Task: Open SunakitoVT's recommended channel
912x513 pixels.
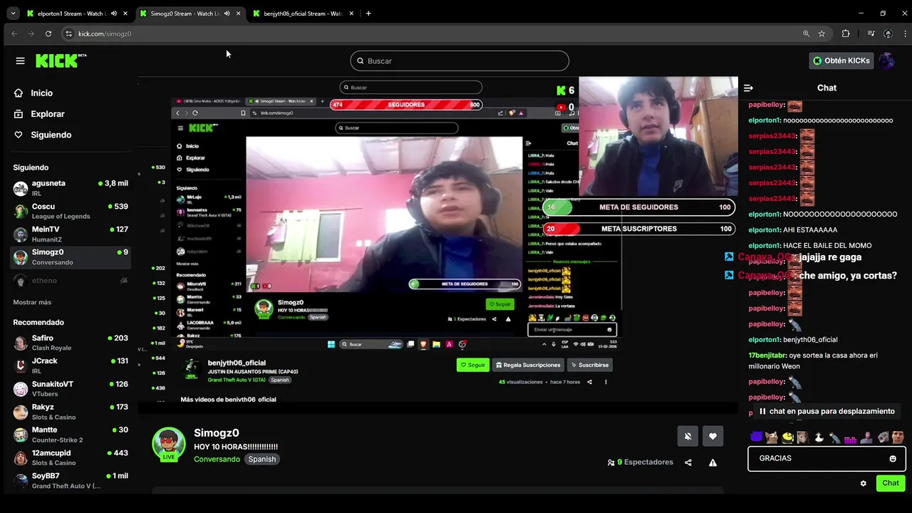Action: tap(70, 388)
